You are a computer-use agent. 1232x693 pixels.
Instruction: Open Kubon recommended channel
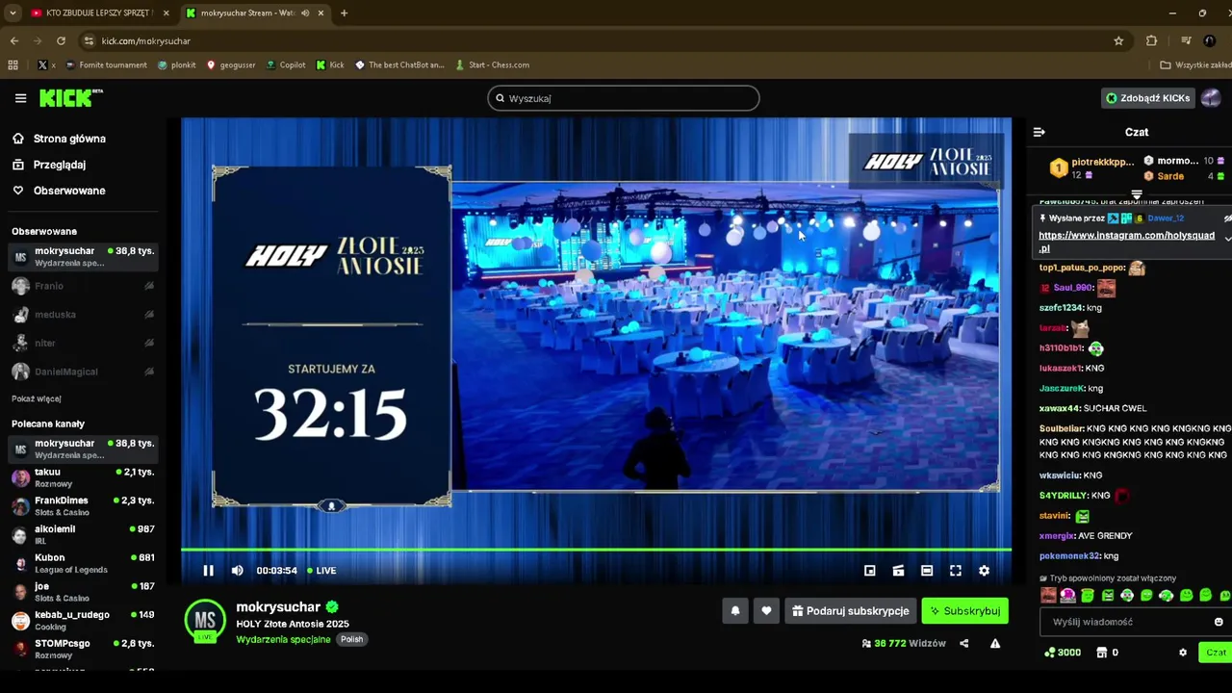(82, 563)
